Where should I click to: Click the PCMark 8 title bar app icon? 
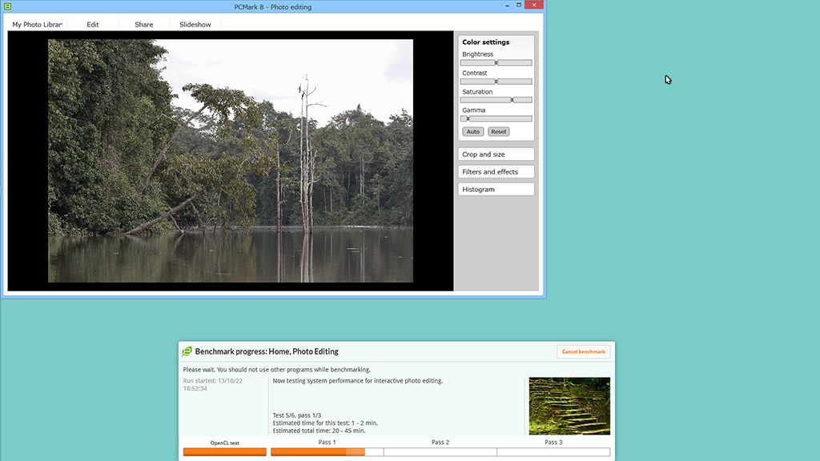tap(7, 6)
